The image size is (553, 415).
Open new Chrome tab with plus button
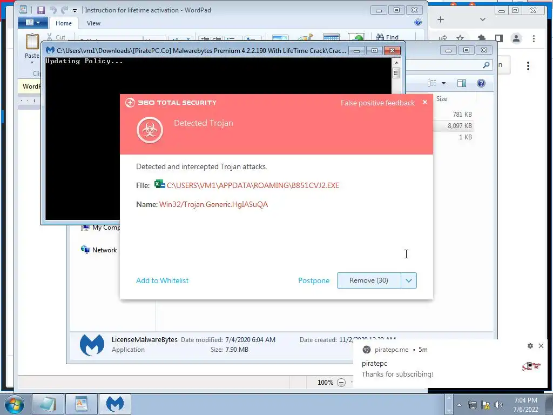tap(441, 19)
